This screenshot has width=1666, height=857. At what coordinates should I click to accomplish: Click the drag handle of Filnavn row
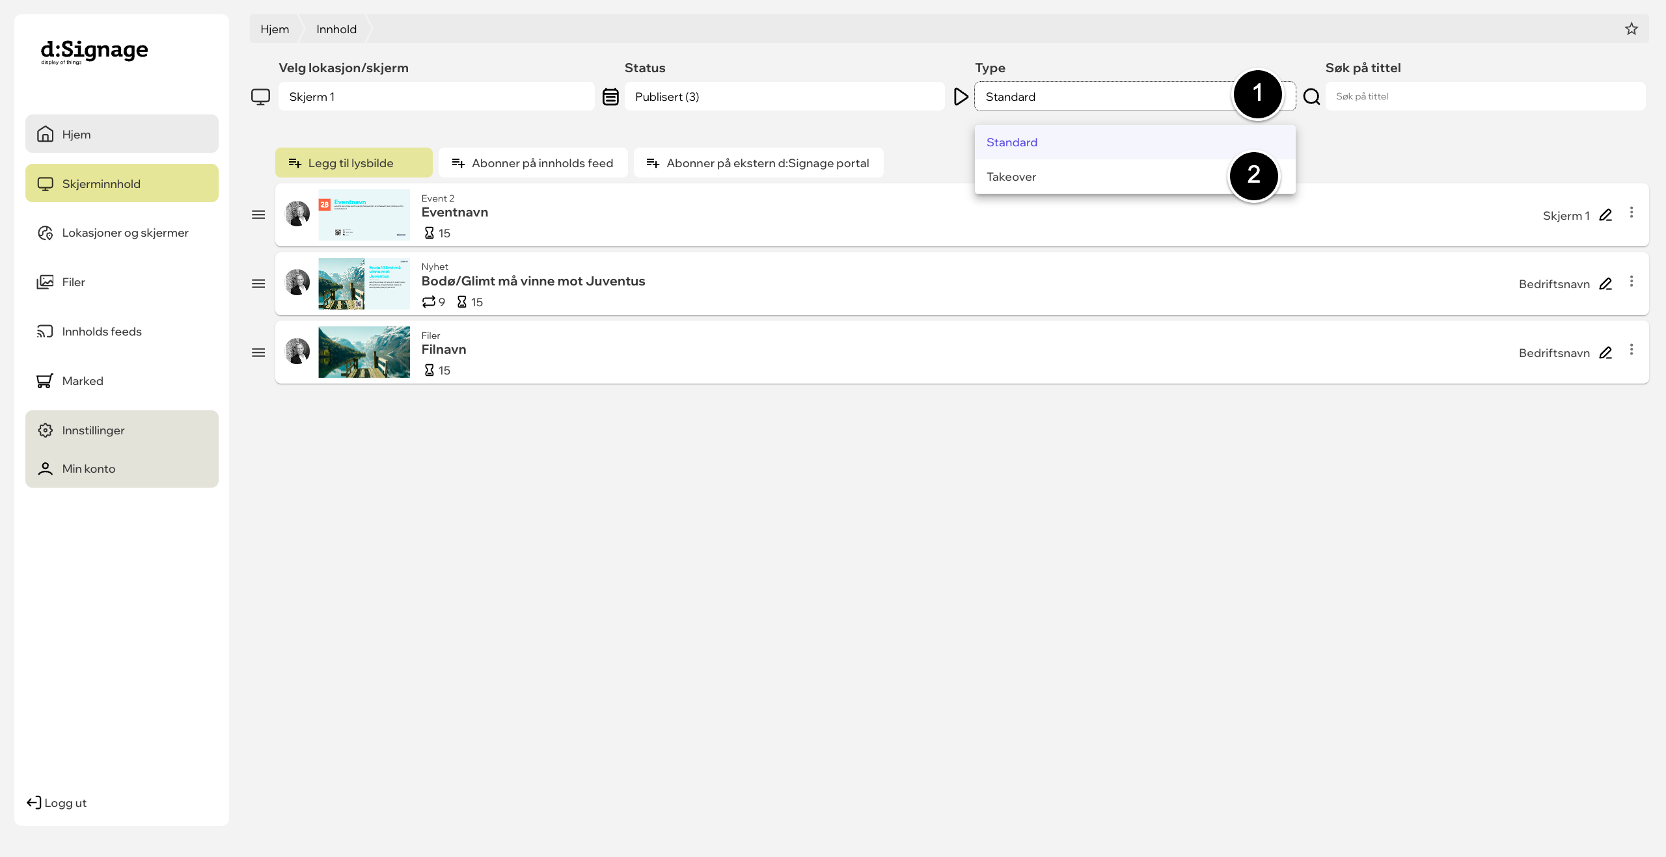pyautogui.click(x=258, y=352)
